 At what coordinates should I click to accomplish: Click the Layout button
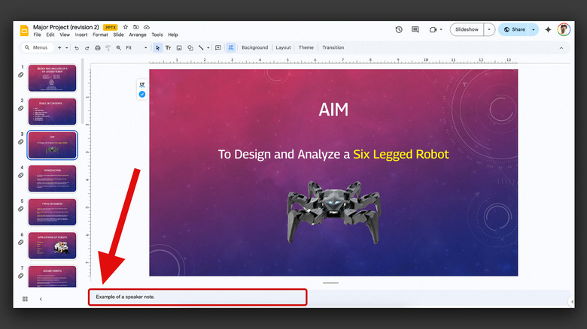pyautogui.click(x=283, y=48)
